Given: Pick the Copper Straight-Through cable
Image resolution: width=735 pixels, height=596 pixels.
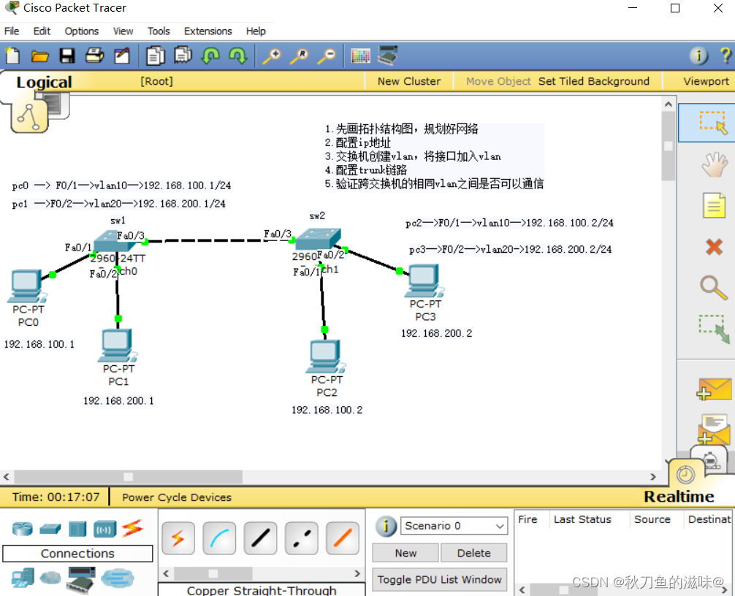Looking at the screenshot, I should click(260, 538).
